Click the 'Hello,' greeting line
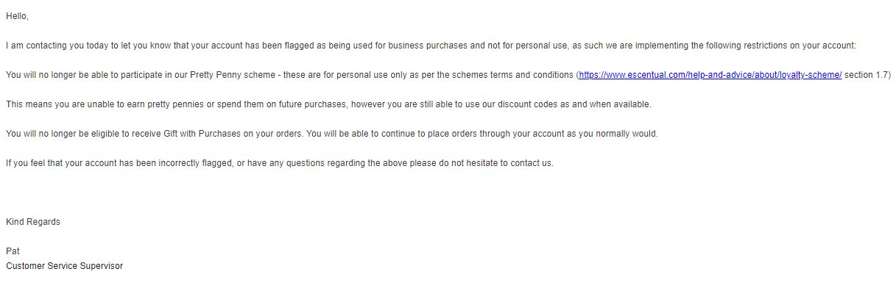This screenshot has height=291, width=896. pyautogui.click(x=18, y=16)
